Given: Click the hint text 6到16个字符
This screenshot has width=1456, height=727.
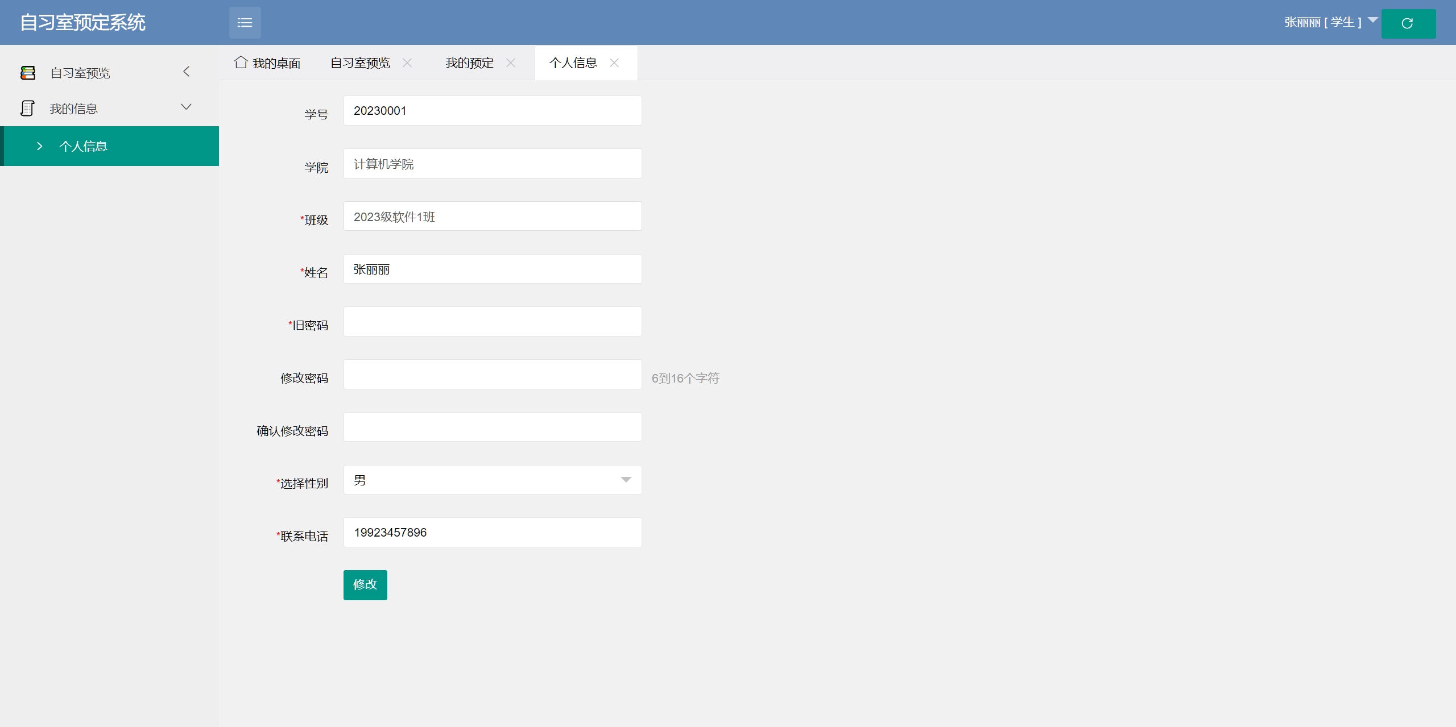Looking at the screenshot, I should point(685,378).
